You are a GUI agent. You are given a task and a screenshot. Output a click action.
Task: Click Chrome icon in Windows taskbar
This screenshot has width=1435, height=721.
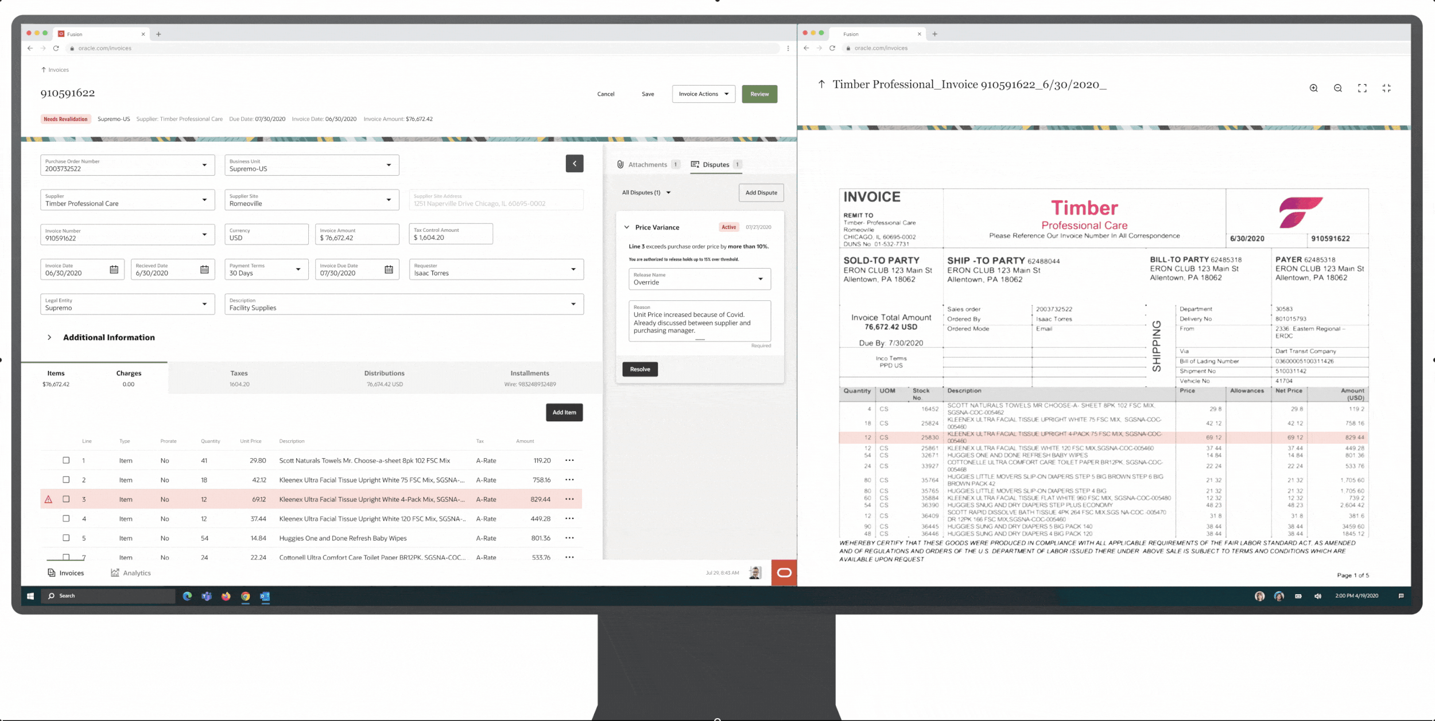click(x=246, y=596)
